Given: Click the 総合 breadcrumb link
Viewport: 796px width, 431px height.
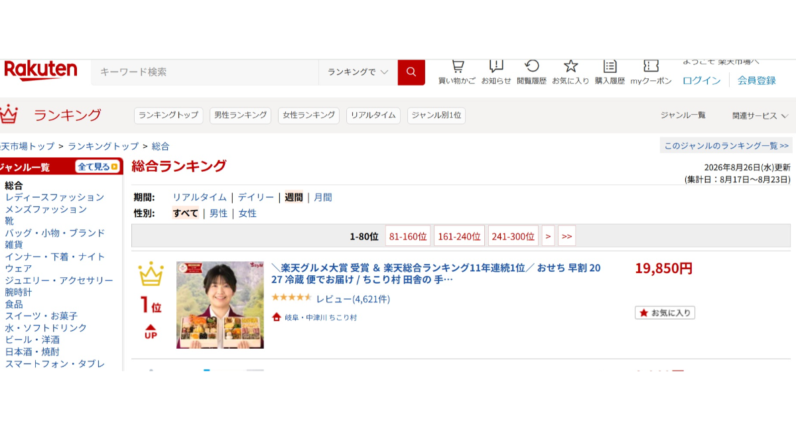Looking at the screenshot, I should (x=161, y=146).
